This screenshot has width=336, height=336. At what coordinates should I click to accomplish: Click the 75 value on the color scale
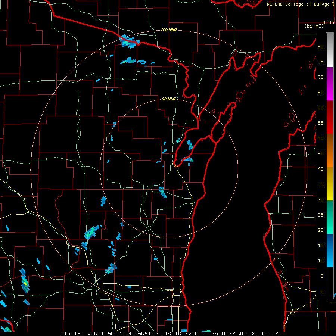[x=321, y=62]
